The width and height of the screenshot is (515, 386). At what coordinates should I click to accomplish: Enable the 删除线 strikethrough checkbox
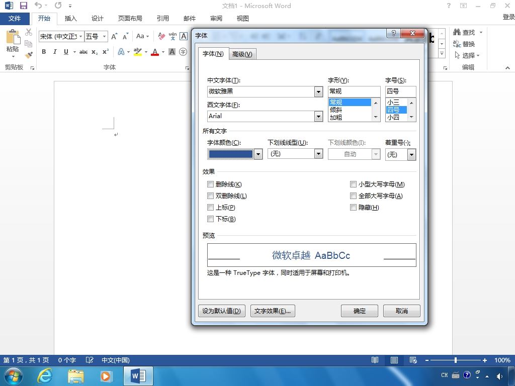[211, 184]
